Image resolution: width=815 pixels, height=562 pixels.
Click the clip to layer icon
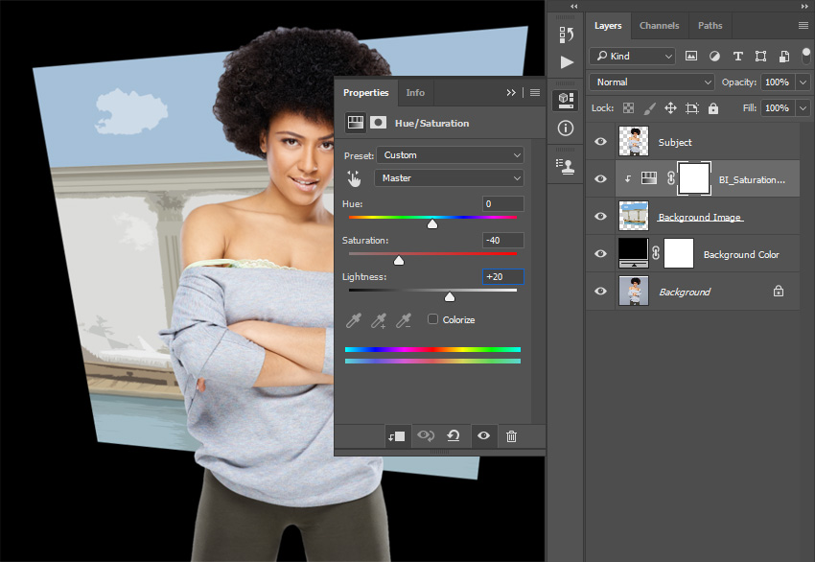tap(396, 436)
